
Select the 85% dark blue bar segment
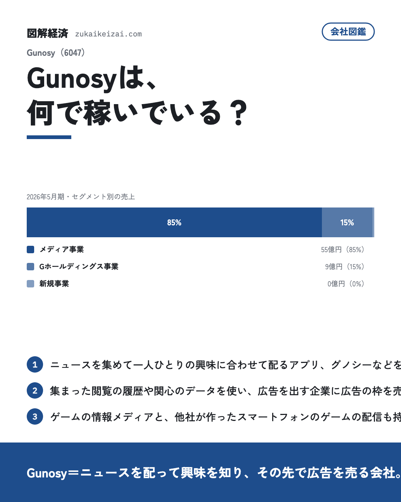[174, 222]
